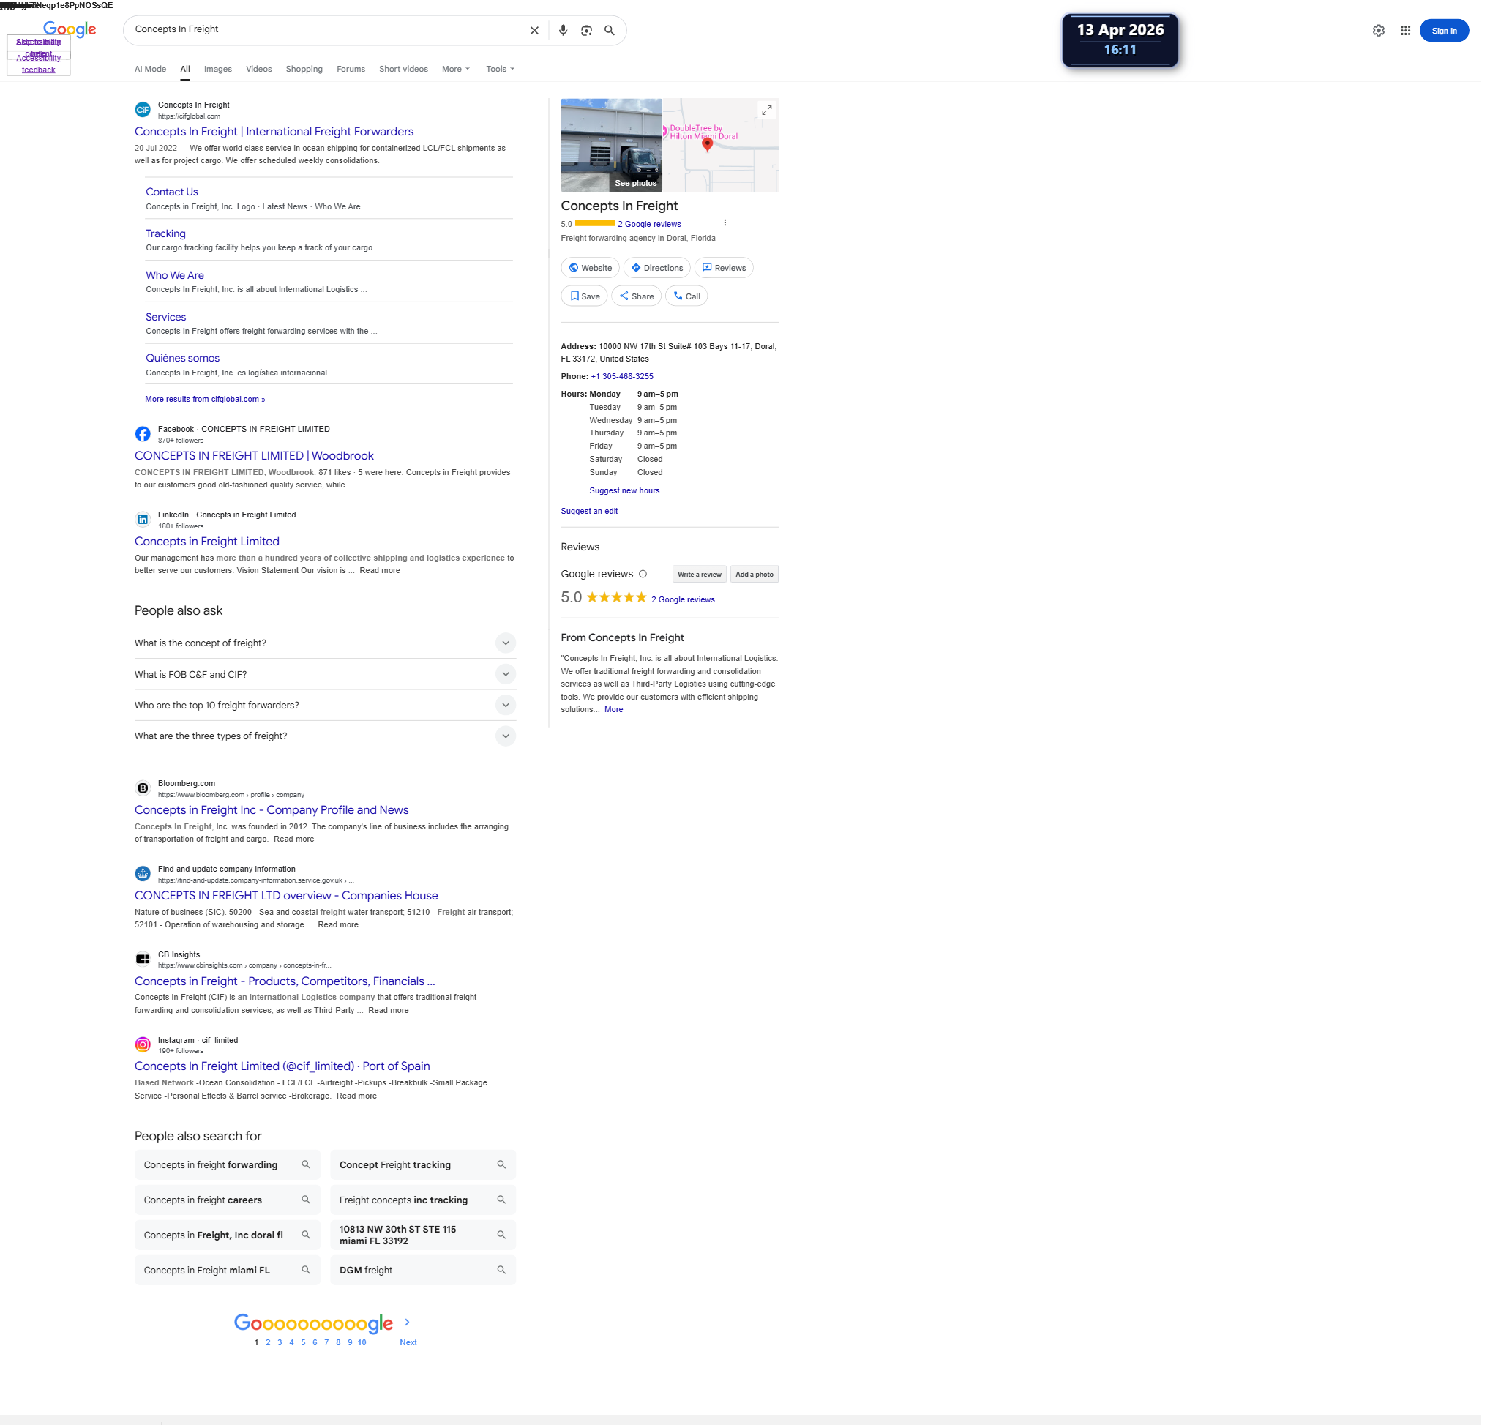Expand LinkedIn snippet with Read more
This screenshot has height=1425, width=1490.
point(380,570)
